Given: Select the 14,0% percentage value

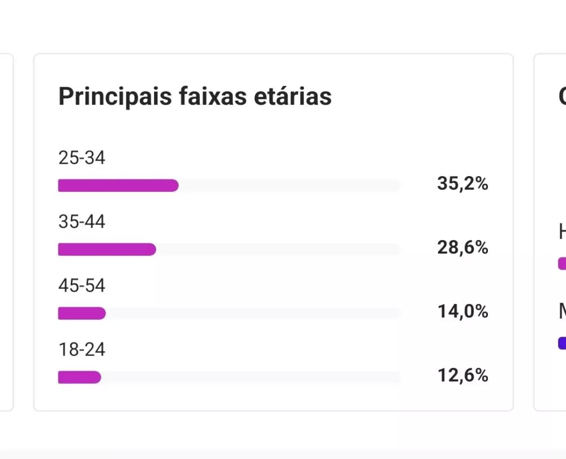Looking at the screenshot, I should coord(462,312).
